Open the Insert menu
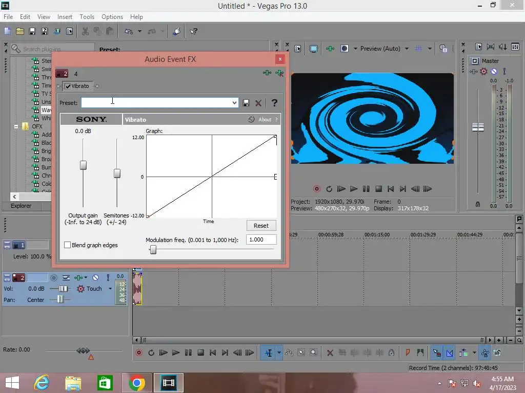The height and width of the screenshot is (393, 525). [x=65, y=17]
